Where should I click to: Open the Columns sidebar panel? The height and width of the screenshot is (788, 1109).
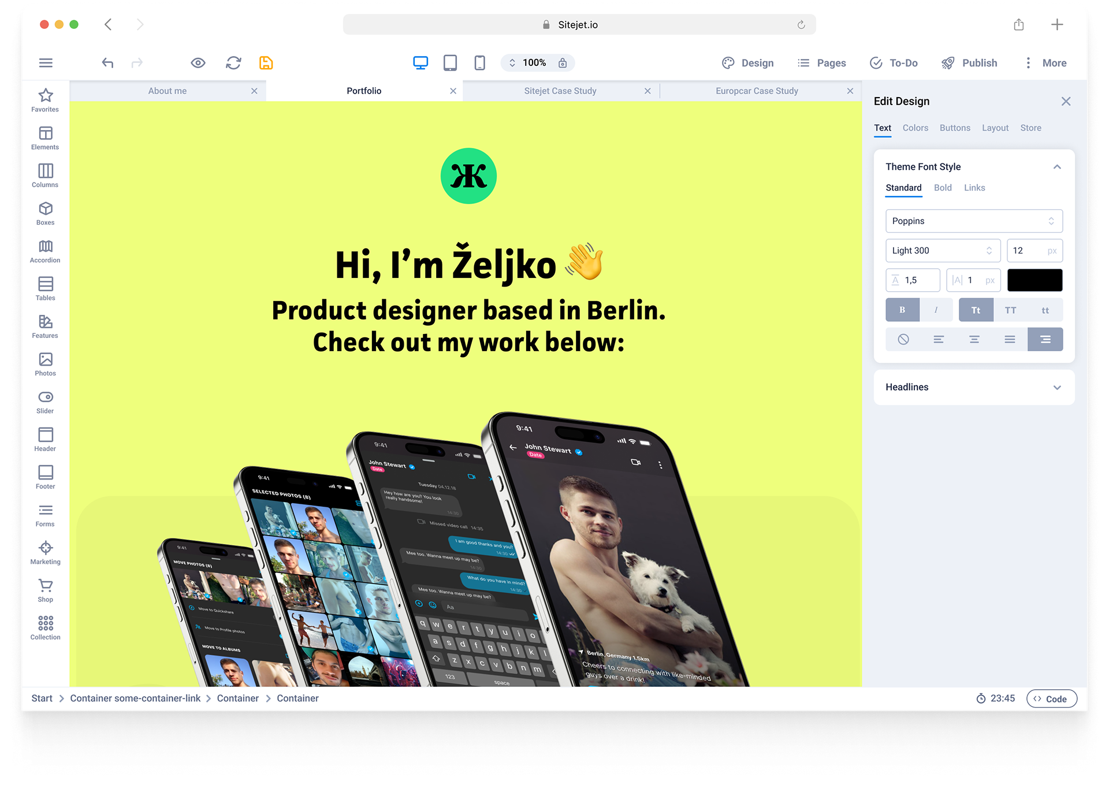pos(45,176)
